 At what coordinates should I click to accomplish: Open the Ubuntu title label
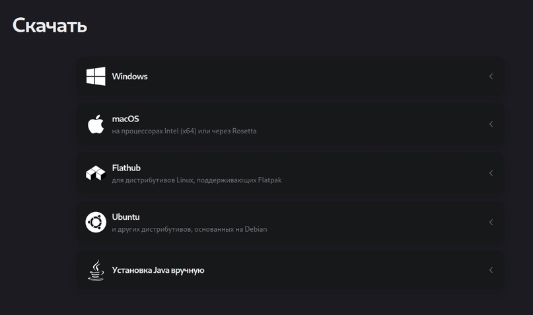pyautogui.click(x=125, y=217)
